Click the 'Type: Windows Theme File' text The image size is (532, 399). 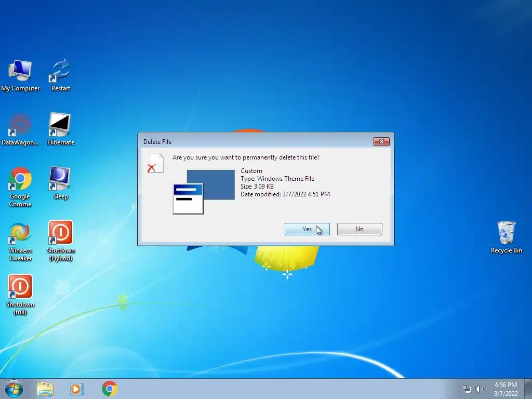[x=277, y=179]
